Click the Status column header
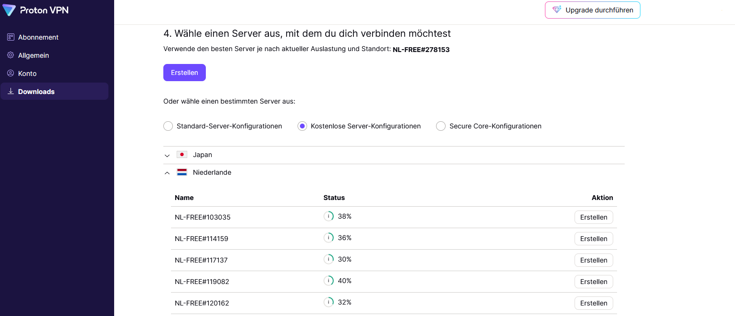This screenshot has height=316, width=735. tap(334, 198)
